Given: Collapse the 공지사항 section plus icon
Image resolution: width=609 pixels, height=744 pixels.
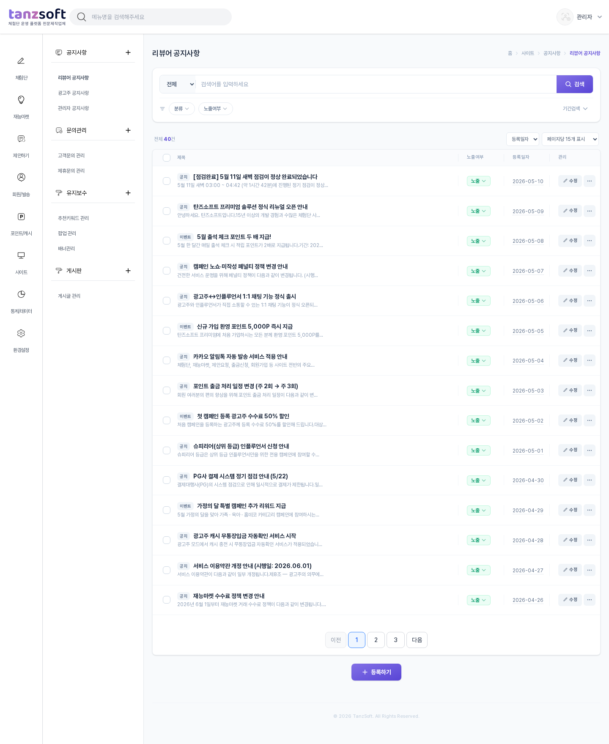Looking at the screenshot, I should 128,52.
